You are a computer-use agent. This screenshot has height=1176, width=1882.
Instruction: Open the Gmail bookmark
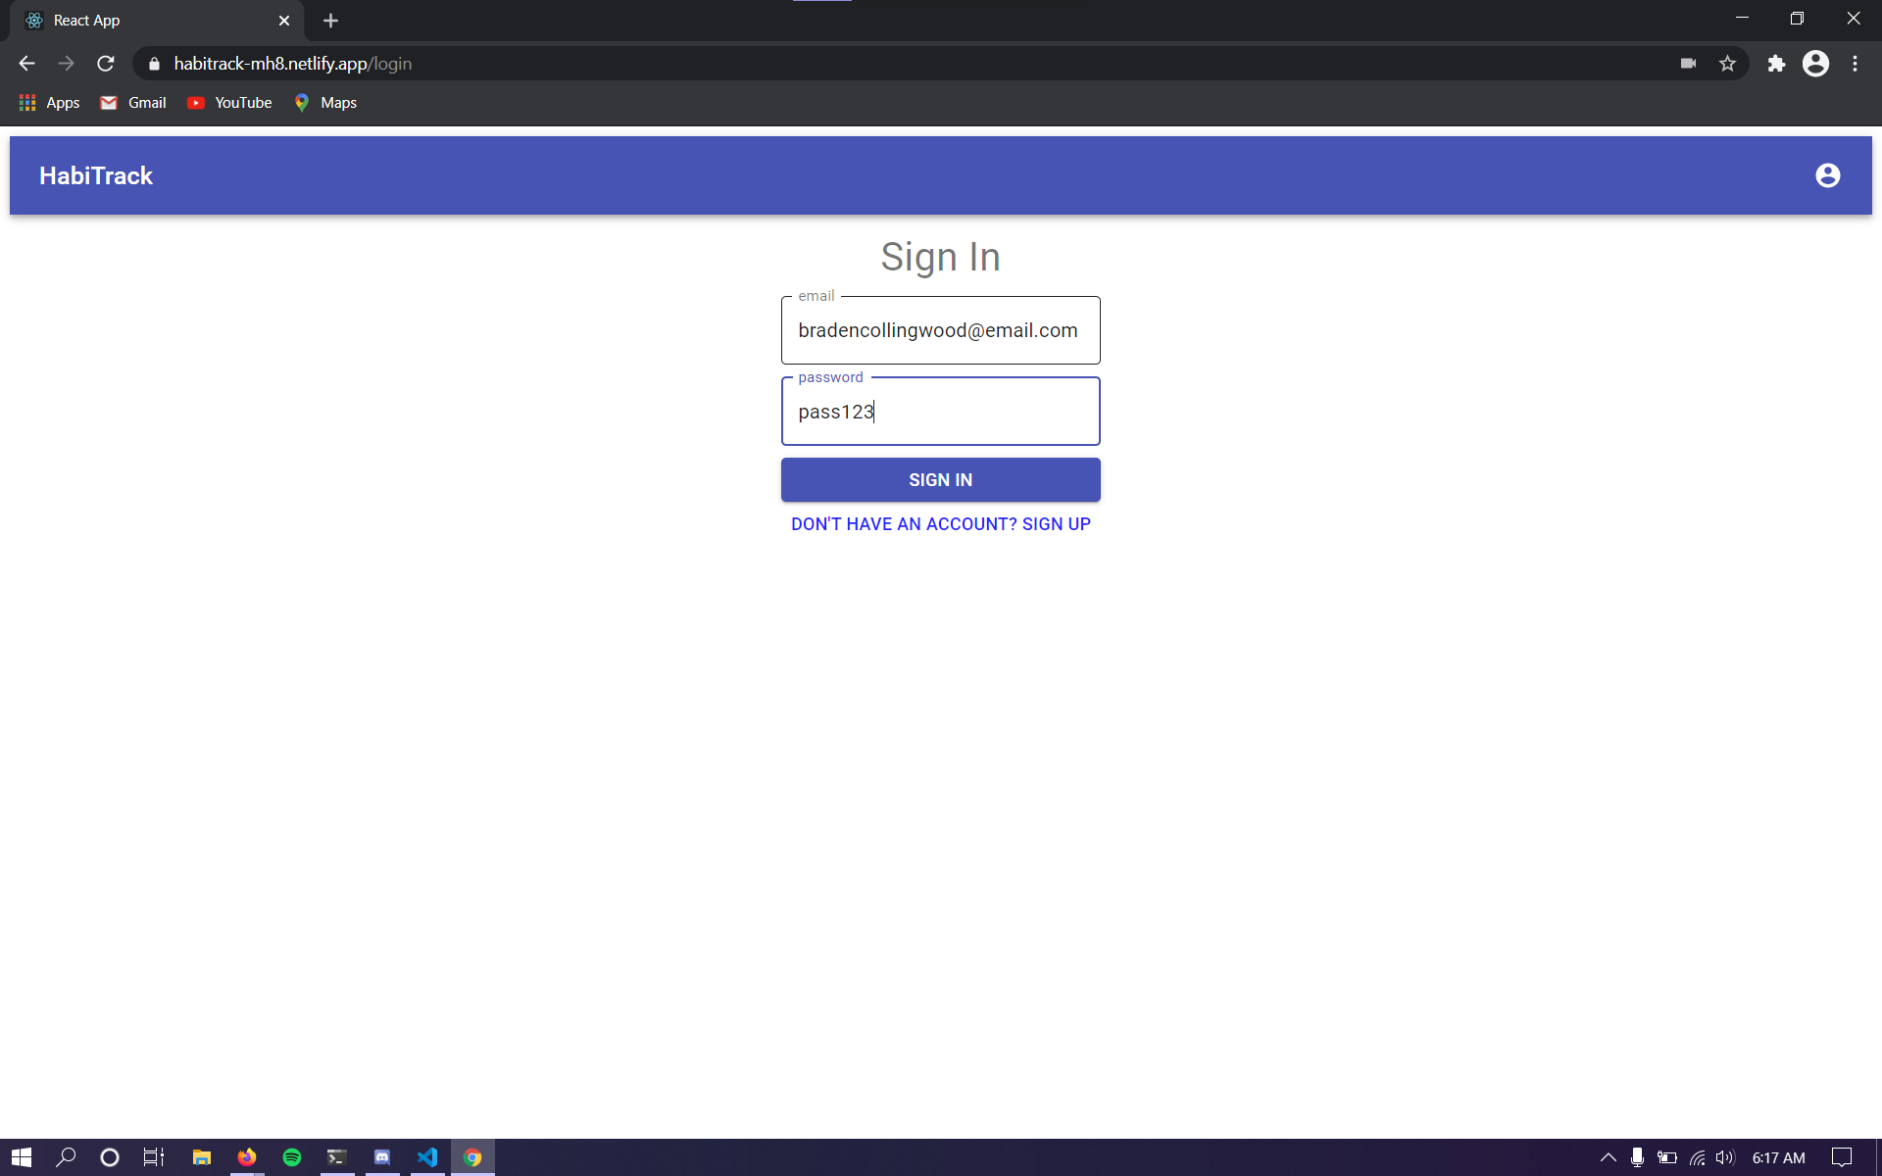[134, 103]
